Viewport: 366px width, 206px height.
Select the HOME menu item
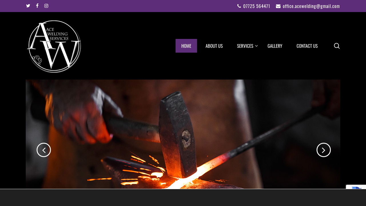186,45
